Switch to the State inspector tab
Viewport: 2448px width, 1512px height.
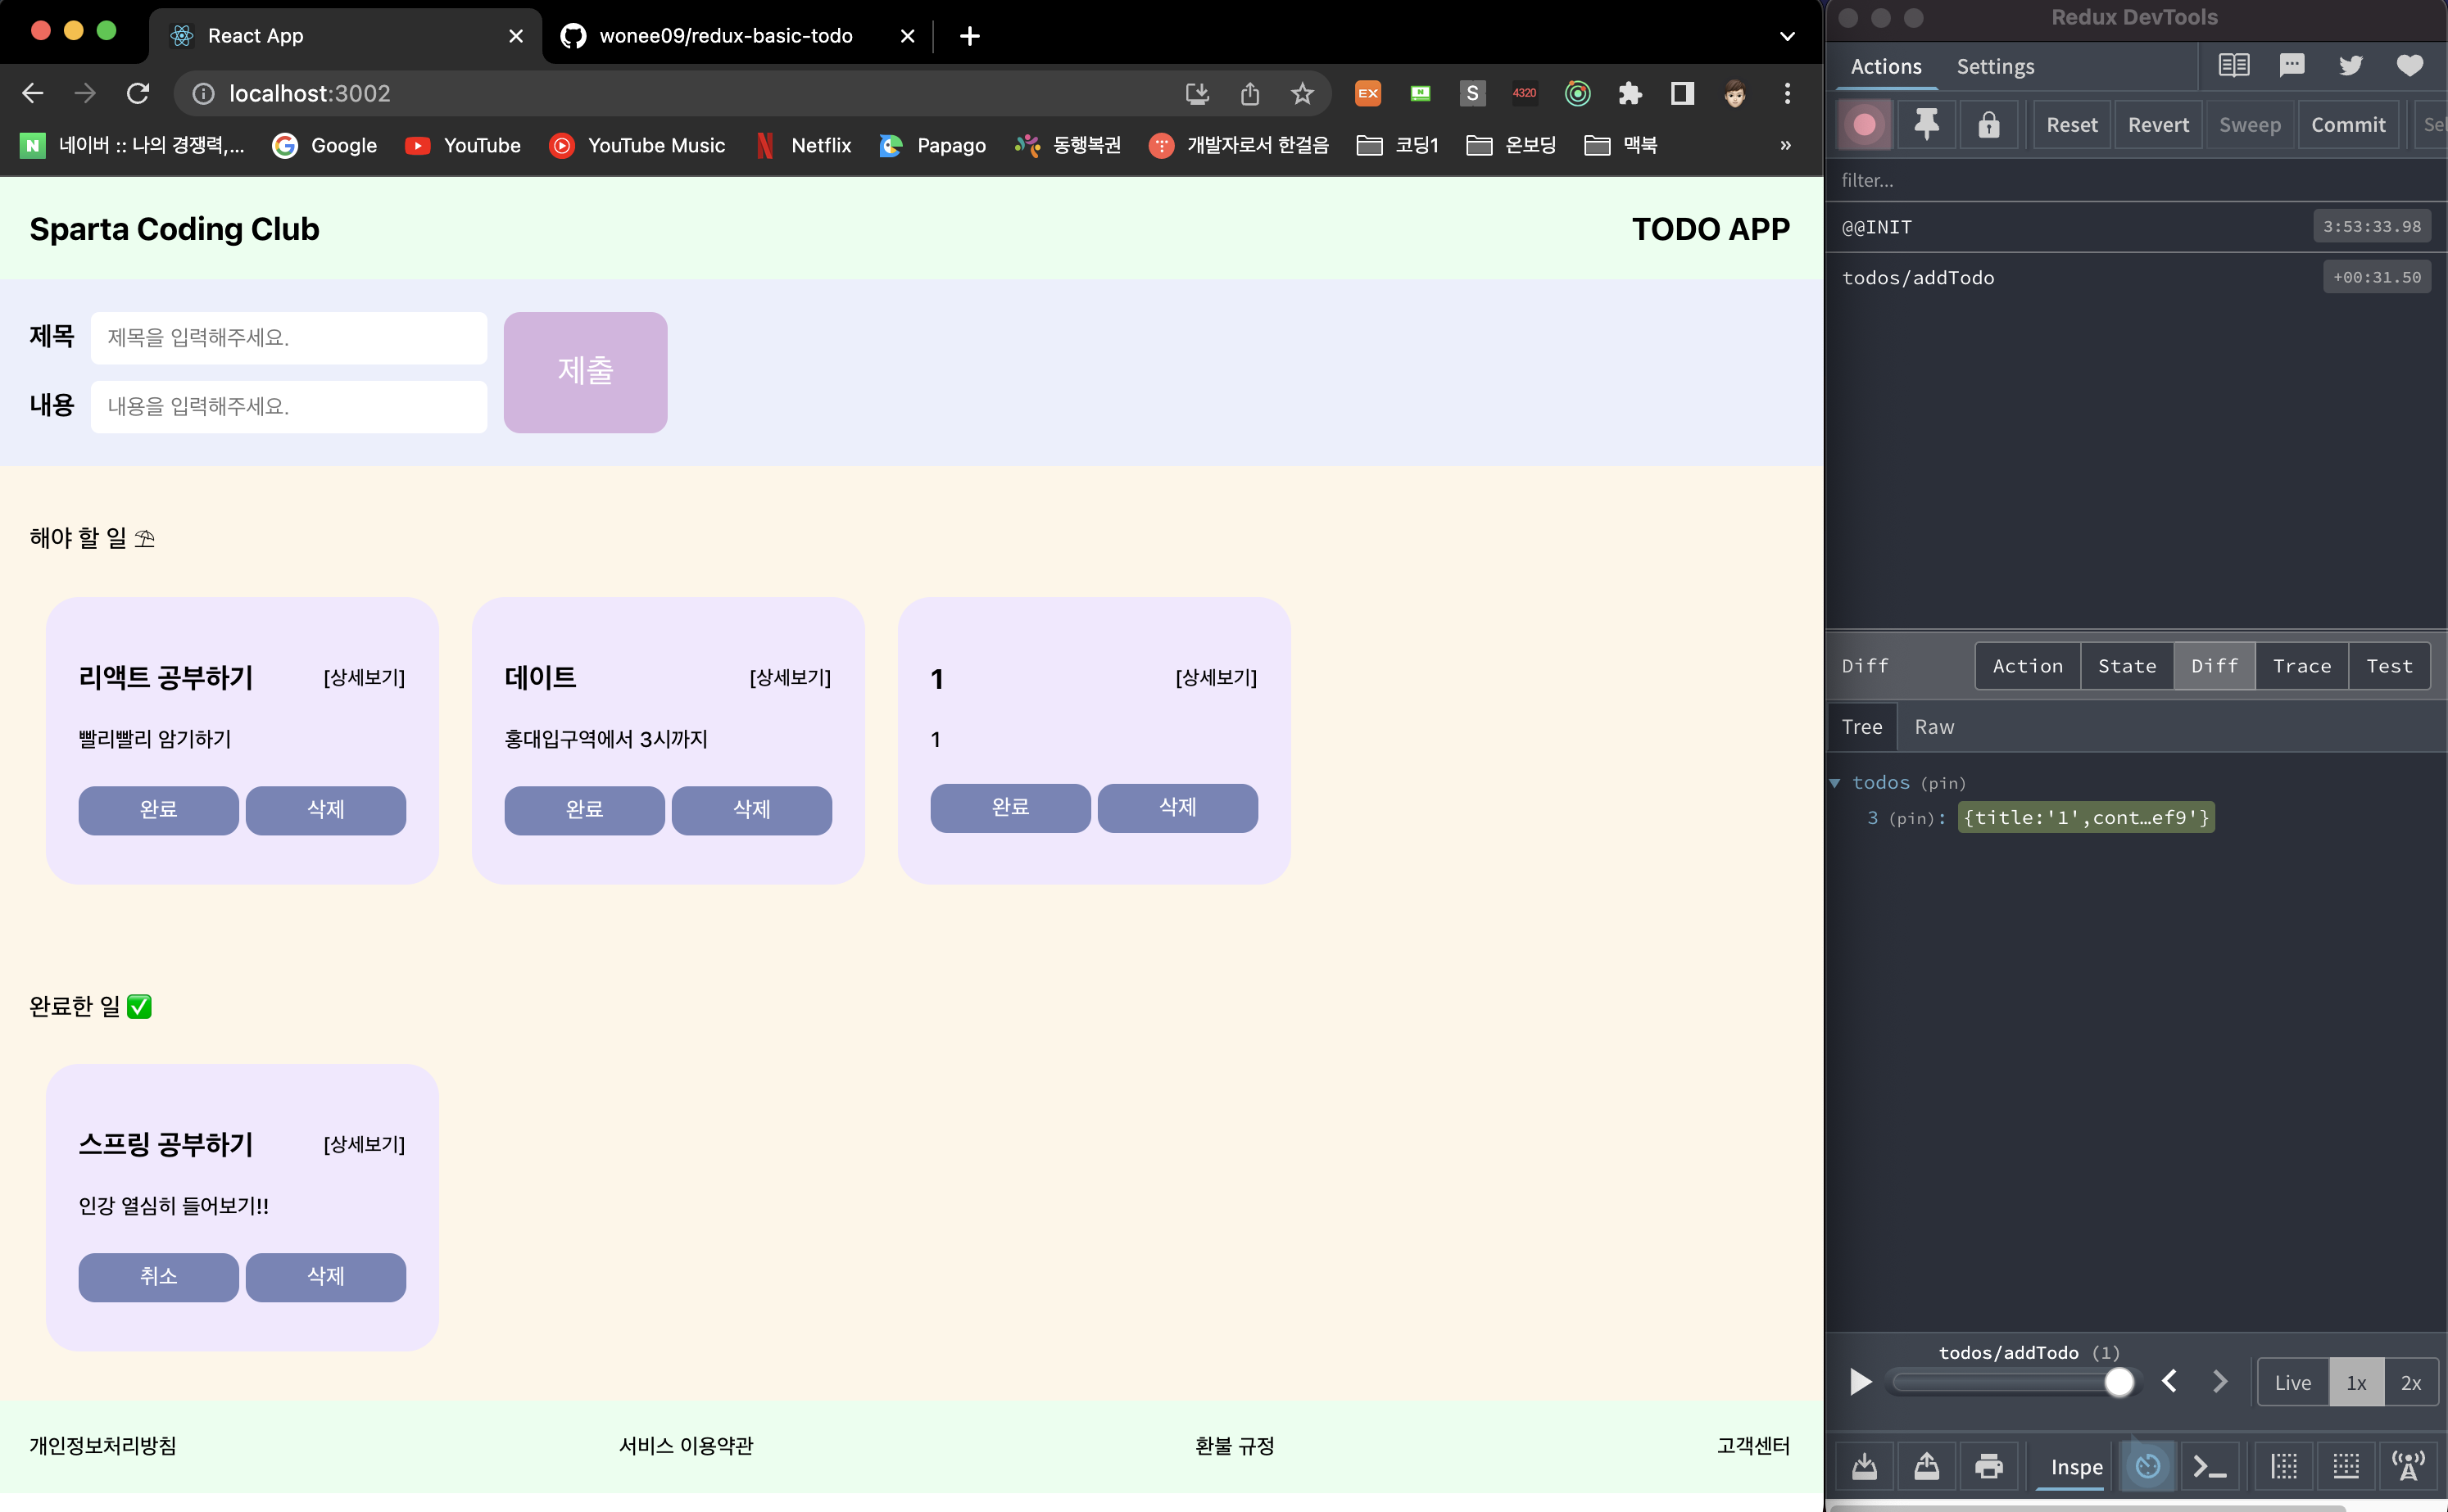2126,666
